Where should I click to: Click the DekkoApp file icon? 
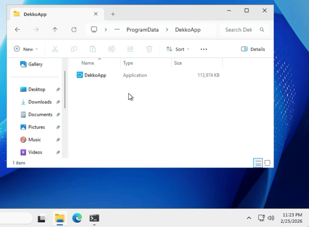(80, 75)
